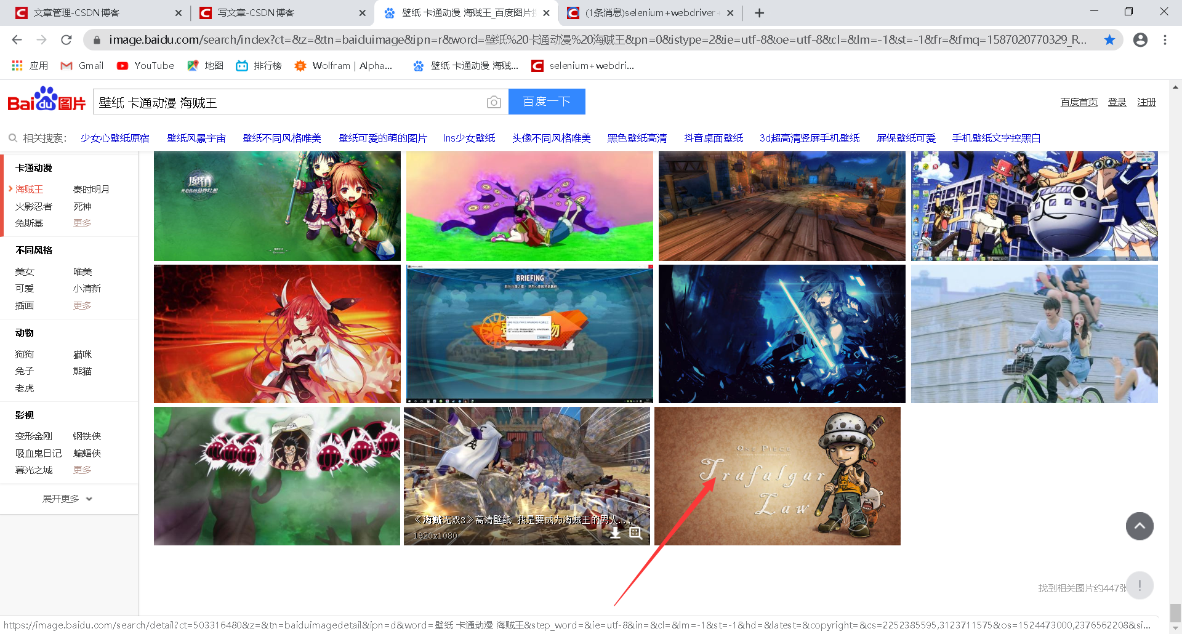This screenshot has width=1182, height=634.
Task: Open Gmail bookmark
Action: pyautogui.click(x=82, y=66)
